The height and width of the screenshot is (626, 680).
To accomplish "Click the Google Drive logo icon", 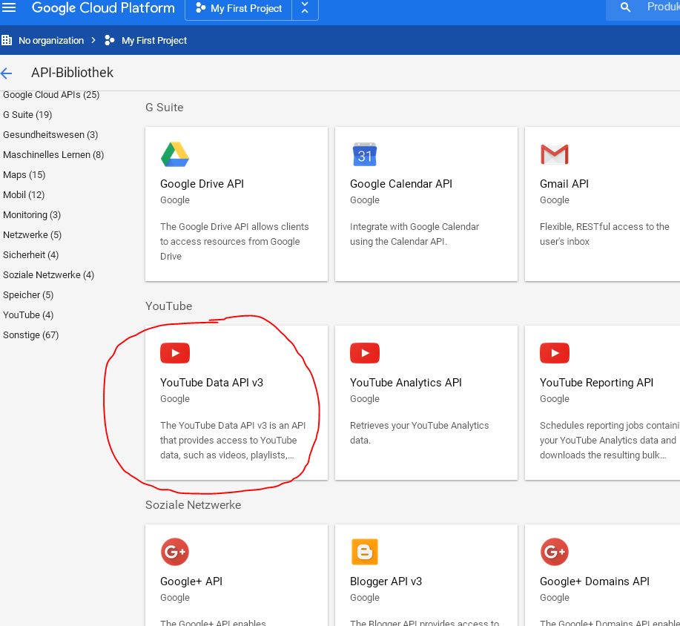I will [x=175, y=154].
